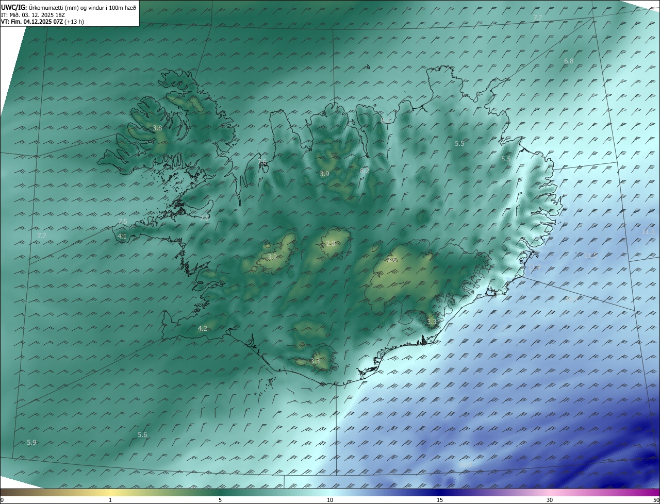Click the 5.9 value label
Image resolution: width=660 pixels, height=504 pixels.
pos(31,443)
